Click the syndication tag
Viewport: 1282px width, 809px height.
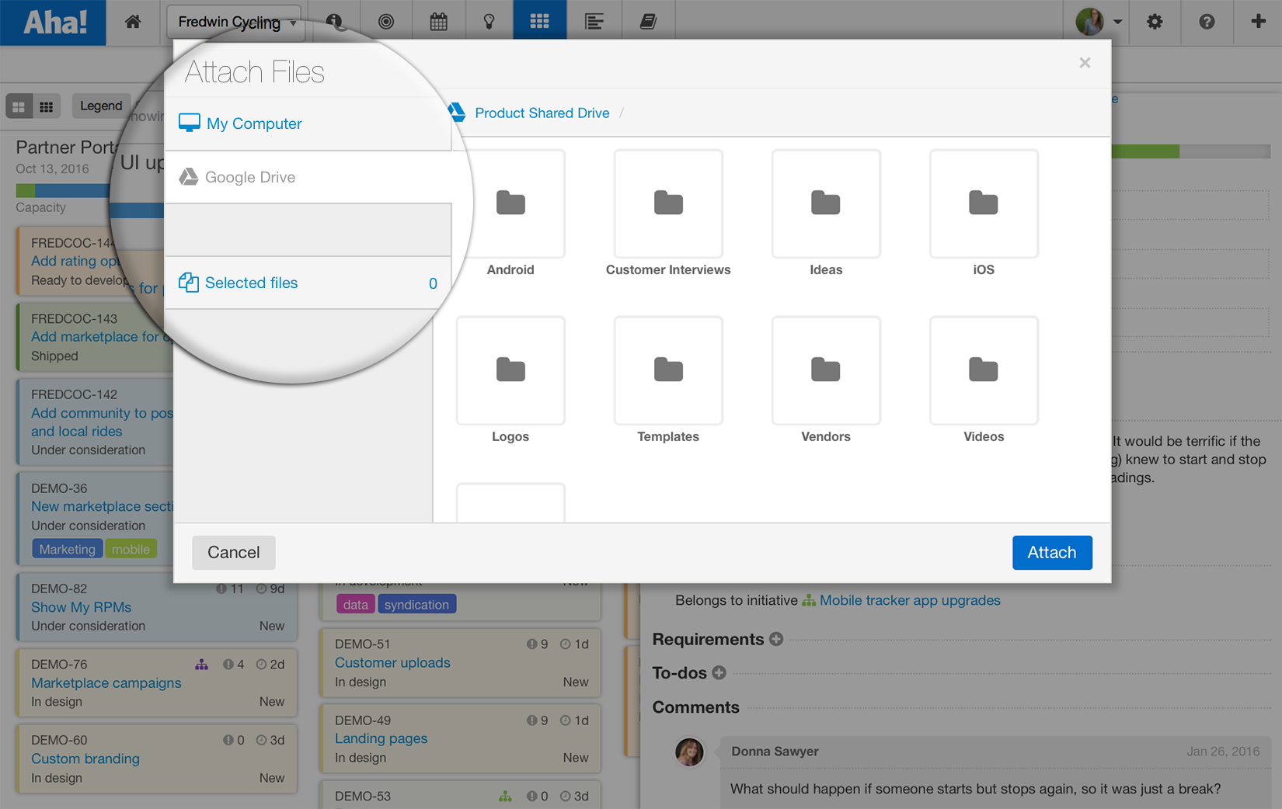[x=416, y=605]
